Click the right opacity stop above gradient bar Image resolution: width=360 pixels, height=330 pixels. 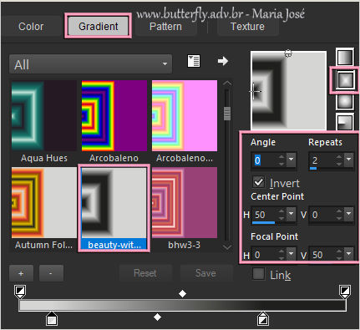pos(345,292)
